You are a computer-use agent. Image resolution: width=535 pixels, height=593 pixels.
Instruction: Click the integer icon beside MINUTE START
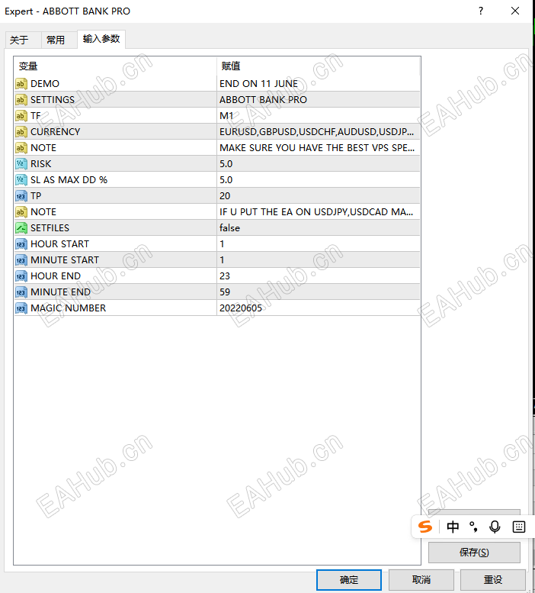[21, 259]
